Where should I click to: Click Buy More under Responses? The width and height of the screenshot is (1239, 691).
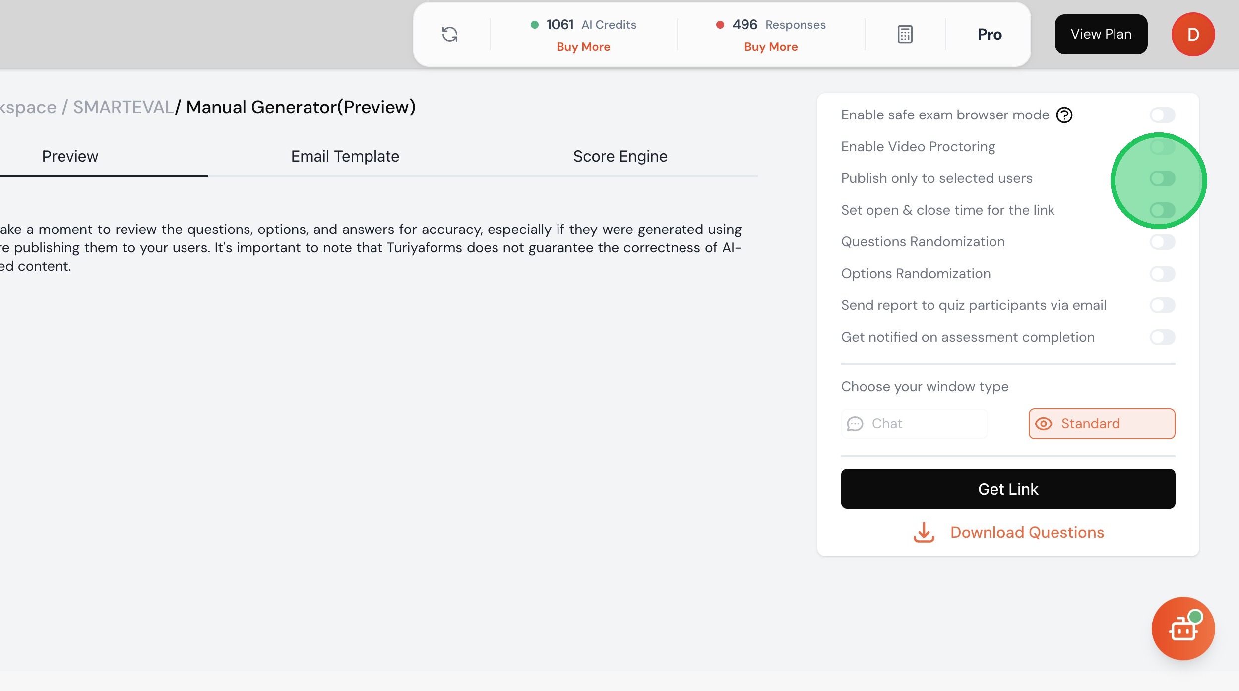pos(771,47)
